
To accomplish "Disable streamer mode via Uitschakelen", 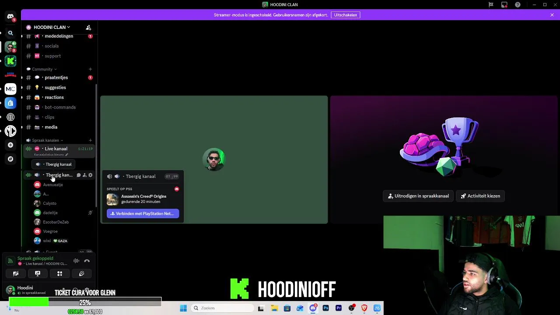I will (x=346, y=15).
